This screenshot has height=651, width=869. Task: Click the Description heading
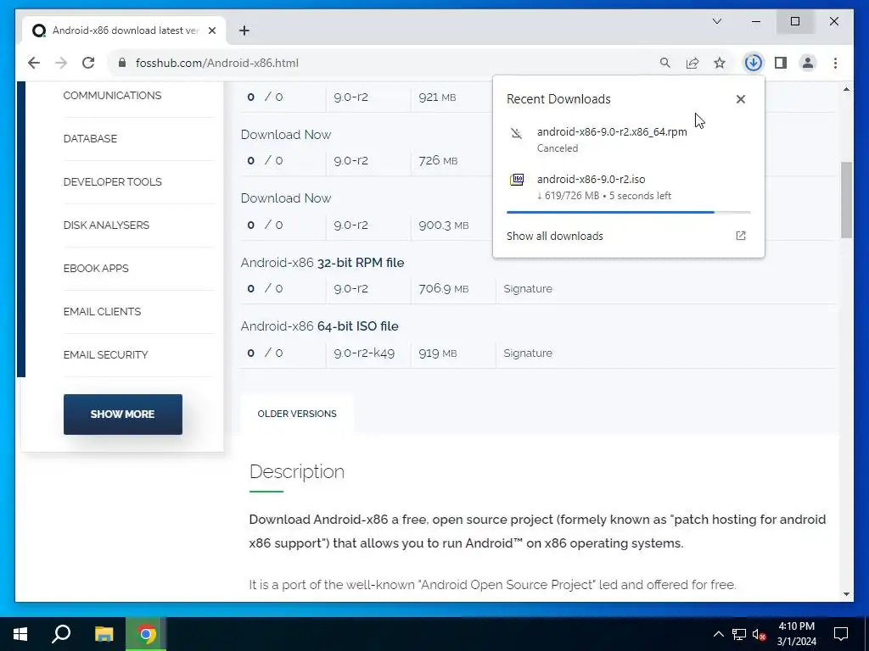click(297, 471)
